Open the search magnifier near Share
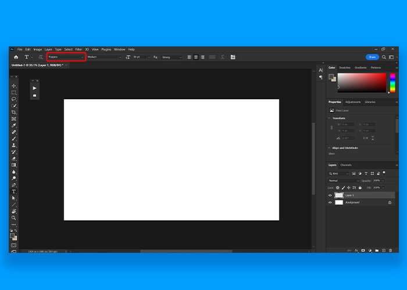The width and height of the screenshot is (407, 290). 384,57
